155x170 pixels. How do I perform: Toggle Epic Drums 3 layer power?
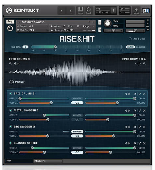pos(11,93)
